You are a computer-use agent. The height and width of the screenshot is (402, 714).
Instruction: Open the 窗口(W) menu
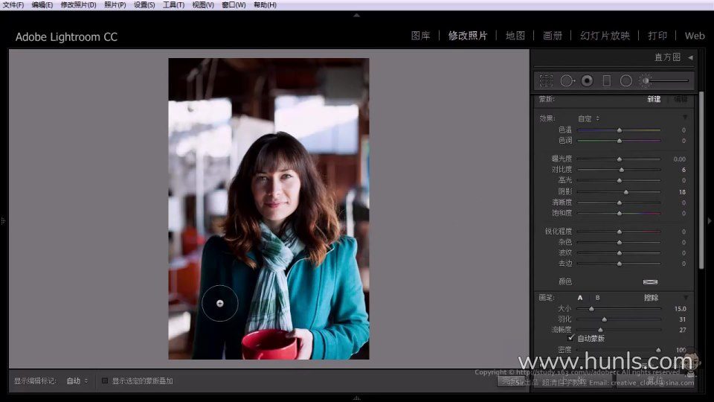tap(233, 5)
